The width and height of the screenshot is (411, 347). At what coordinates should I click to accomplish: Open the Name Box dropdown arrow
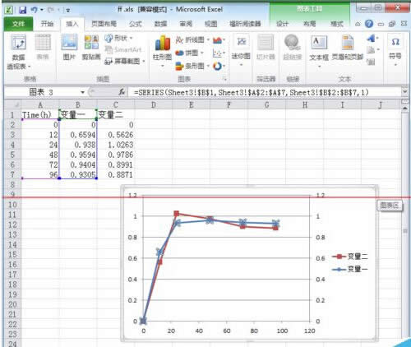(x=82, y=92)
